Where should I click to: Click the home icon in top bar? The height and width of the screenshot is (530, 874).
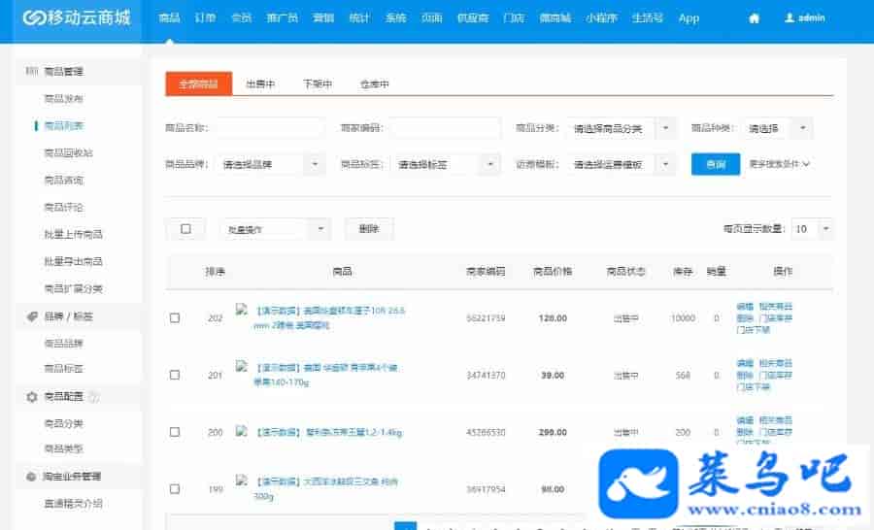[754, 18]
